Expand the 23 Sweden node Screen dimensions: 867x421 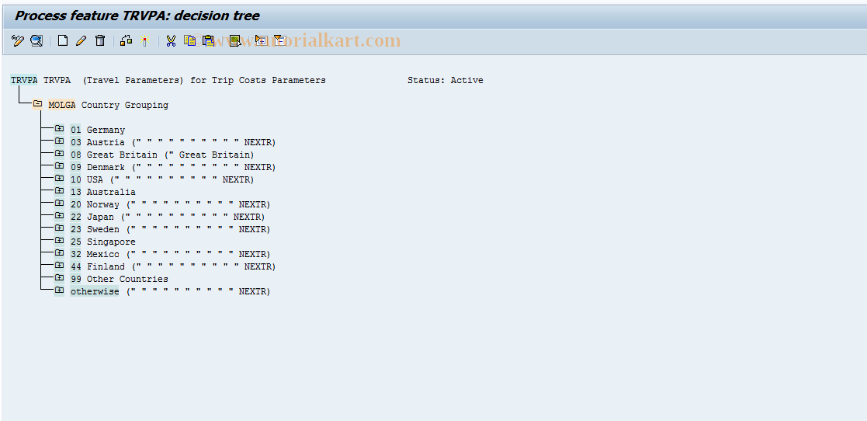click(59, 228)
